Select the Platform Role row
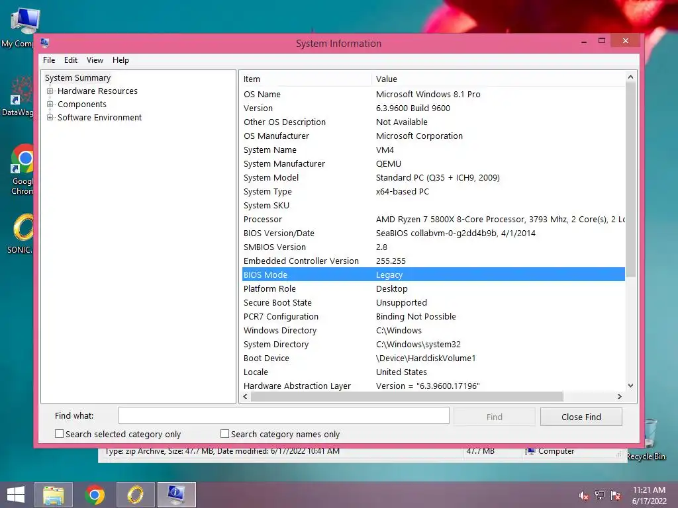Screen dimensions: 678x508 point(433,288)
